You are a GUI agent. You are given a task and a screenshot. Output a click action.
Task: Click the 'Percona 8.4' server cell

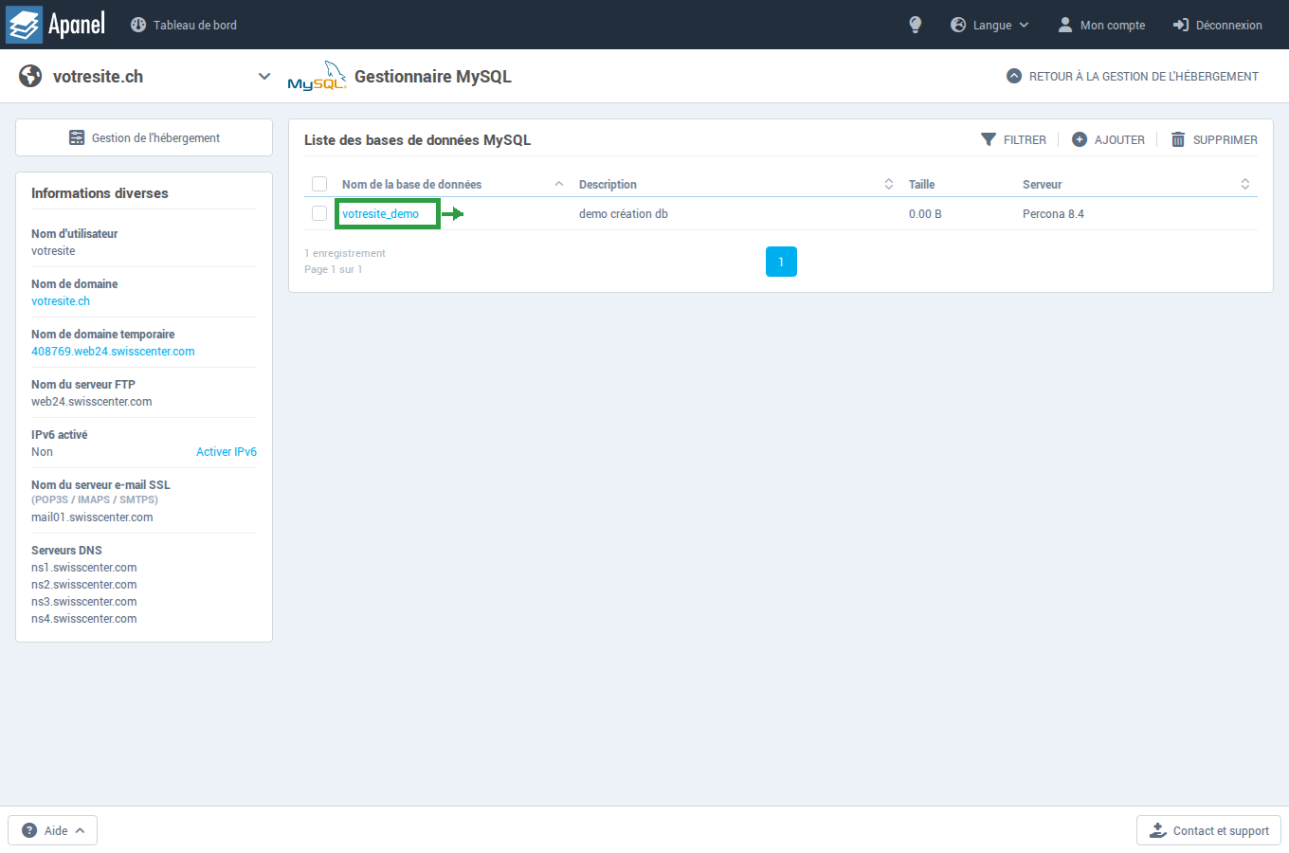[1053, 213]
